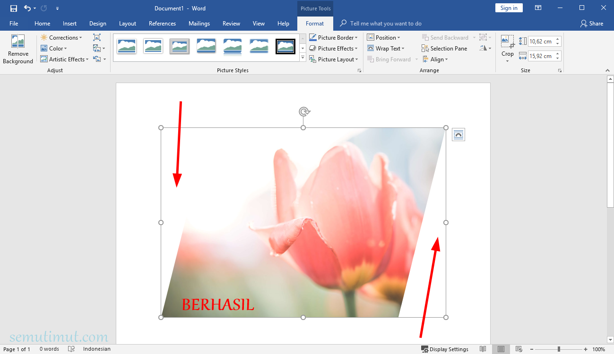This screenshot has width=614, height=354.
Task: Click the Crop picture icon
Action: [x=508, y=41]
